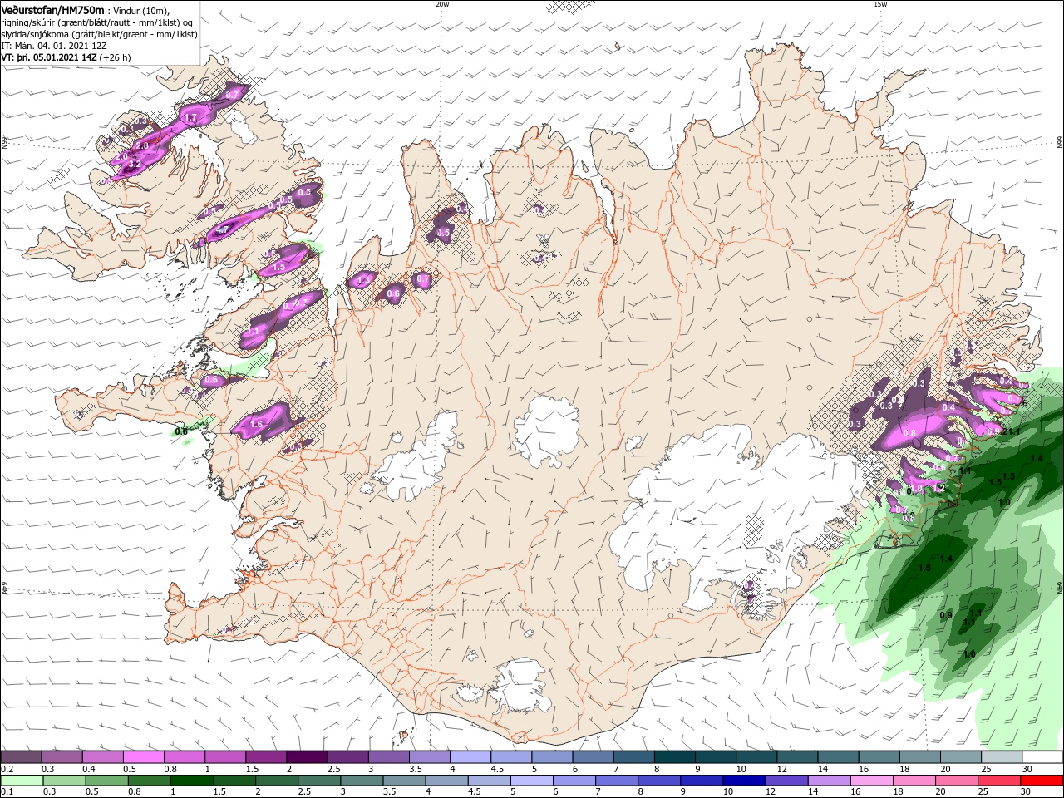Click the 'VT: þri. 05.01.2021 14Z' valid time

coord(49,57)
